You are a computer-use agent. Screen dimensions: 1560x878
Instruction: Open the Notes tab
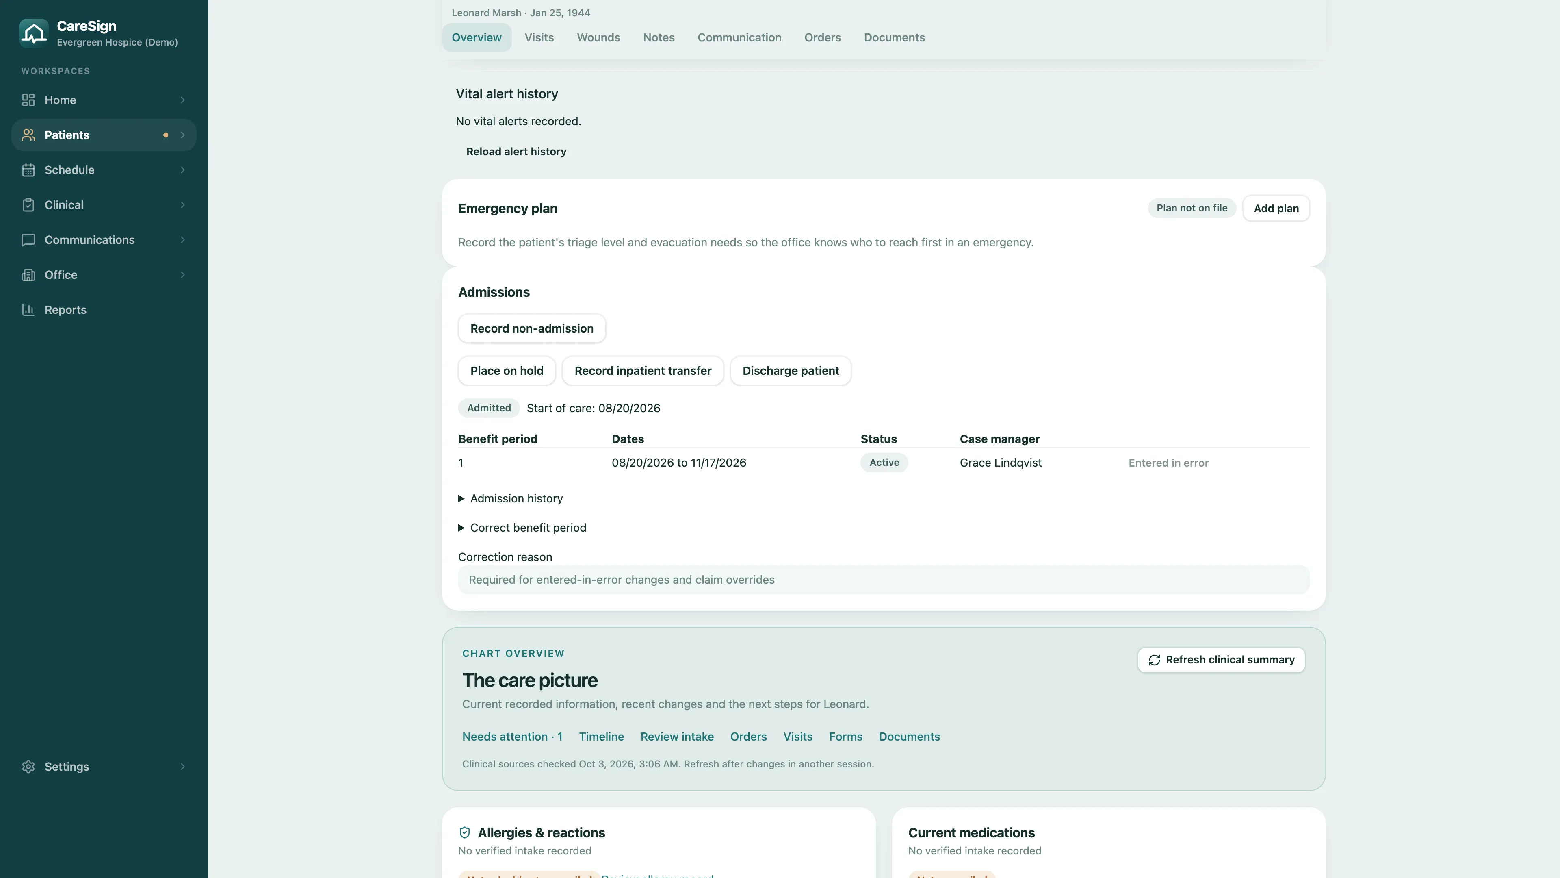(658, 37)
